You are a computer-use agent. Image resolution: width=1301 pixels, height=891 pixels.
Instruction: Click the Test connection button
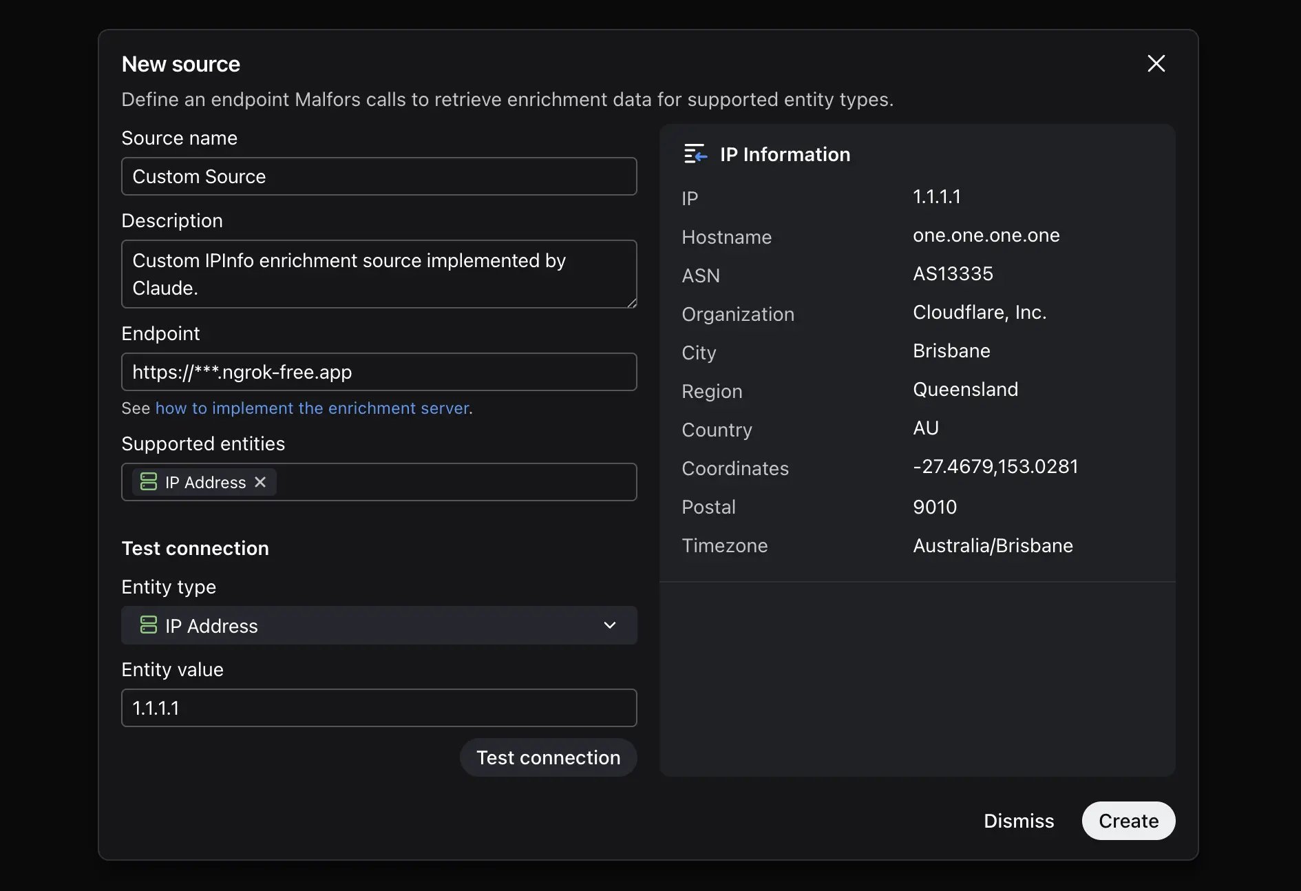pyautogui.click(x=548, y=757)
